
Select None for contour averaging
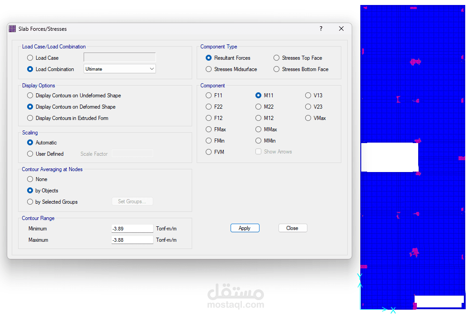click(x=30, y=179)
